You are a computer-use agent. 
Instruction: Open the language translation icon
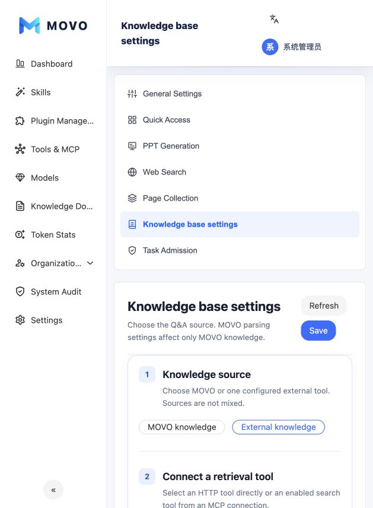point(274,19)
